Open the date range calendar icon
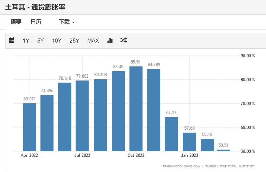Image resolution: width=266 pixels, height=172 pixels. (11, 40)
